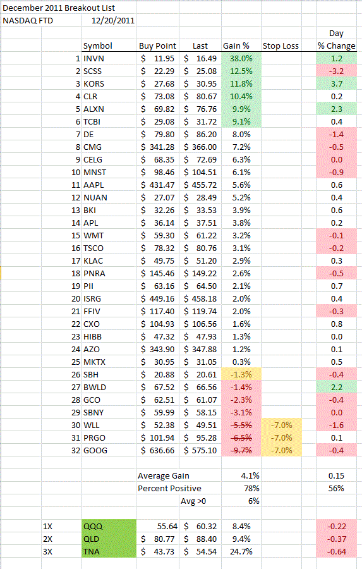The height and width of the screenshot is (569, 362).
Task: Select the PRGO symbol cell
Action: [109, 438]
